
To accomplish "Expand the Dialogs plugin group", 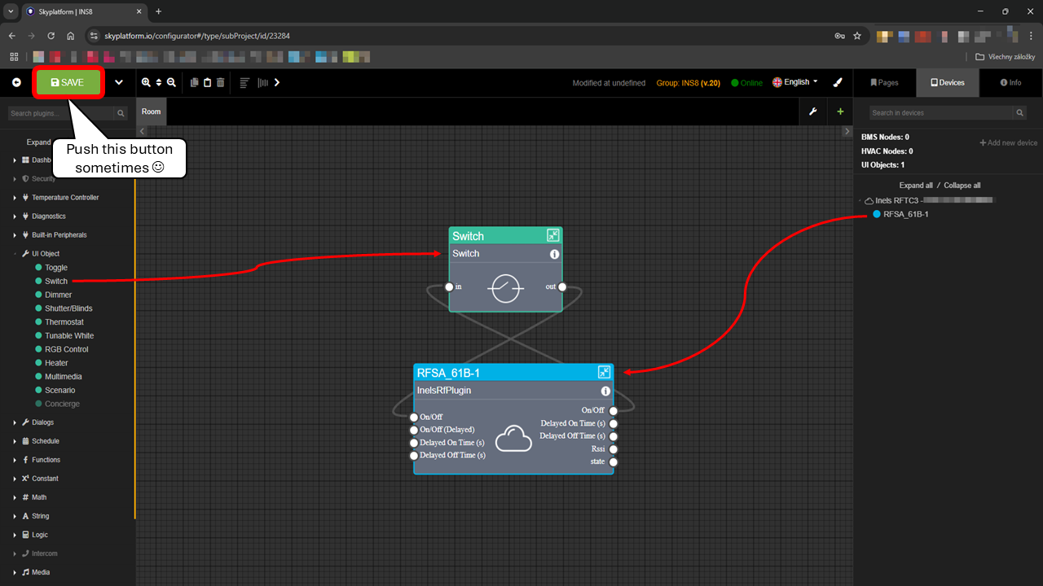I will click(x=42, y=422).
